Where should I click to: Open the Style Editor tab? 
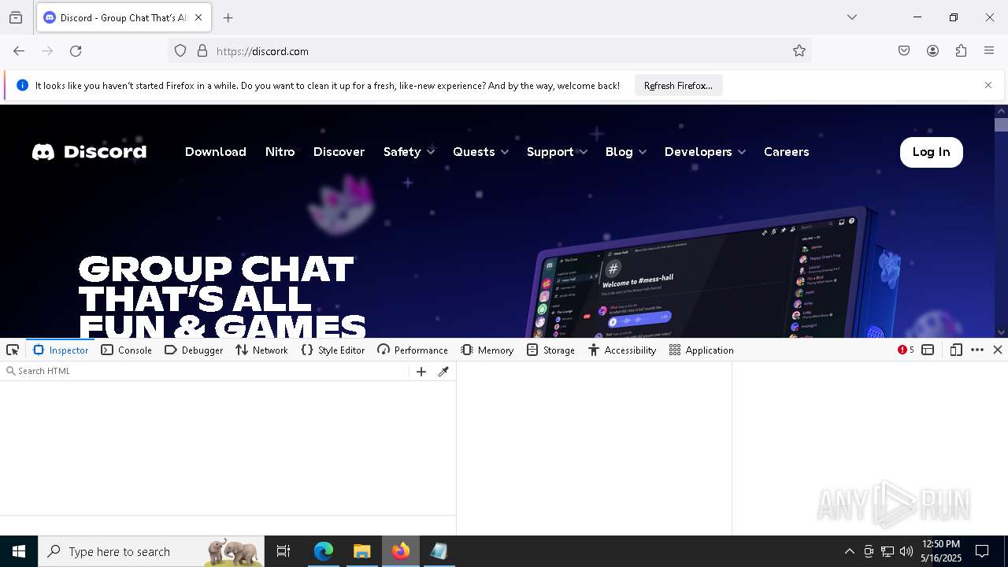(333, 350)
